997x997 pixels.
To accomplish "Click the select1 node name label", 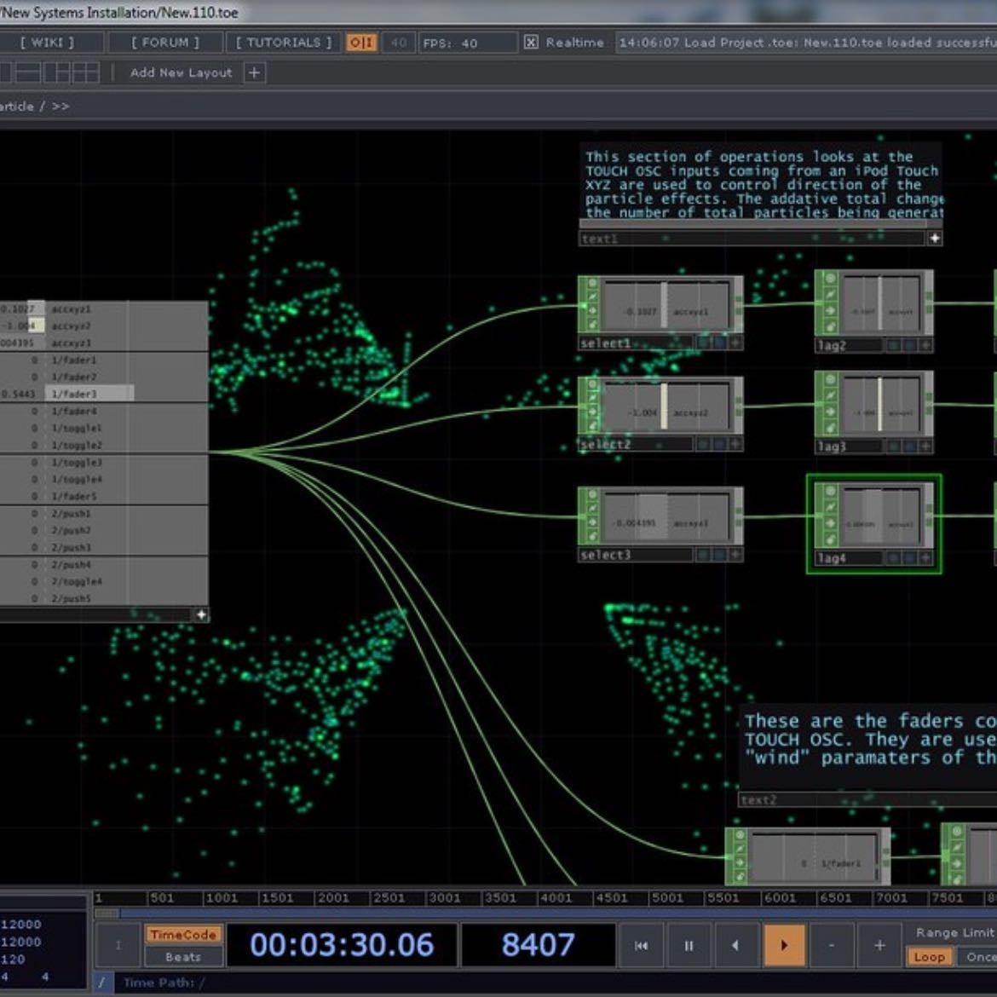I will [605, 343].
